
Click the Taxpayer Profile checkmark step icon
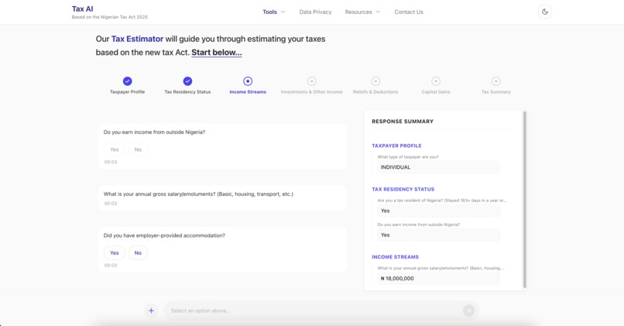[x=127, y=81]
